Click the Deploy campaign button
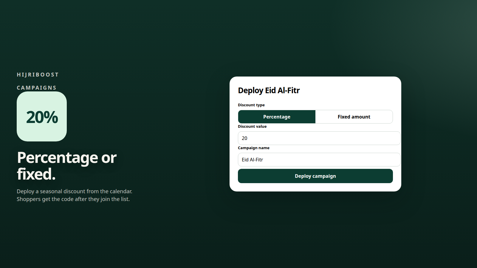Image resolution: width=477 pixels, height=268 pixels. (x=315, y=176)
